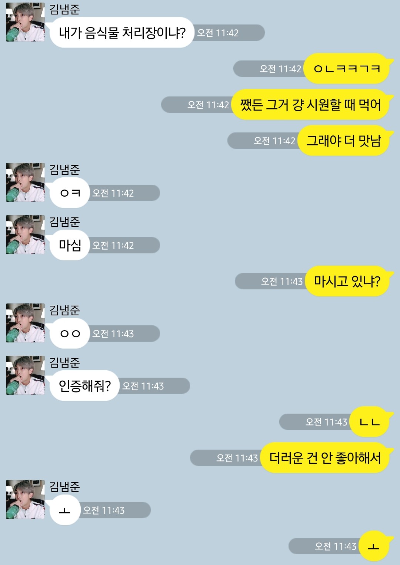Select the '인증해줘?' message bubble
Image resolution: width=400 pixels, height=565 pixels.
point(84,386)
